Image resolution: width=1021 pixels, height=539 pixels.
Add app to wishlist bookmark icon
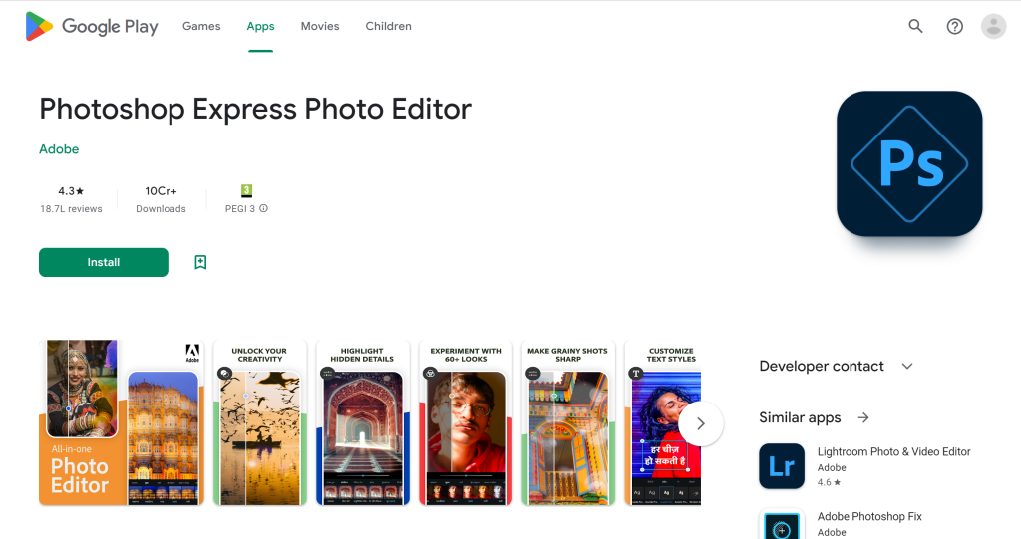pyautogui.click(x=200, y=262)
